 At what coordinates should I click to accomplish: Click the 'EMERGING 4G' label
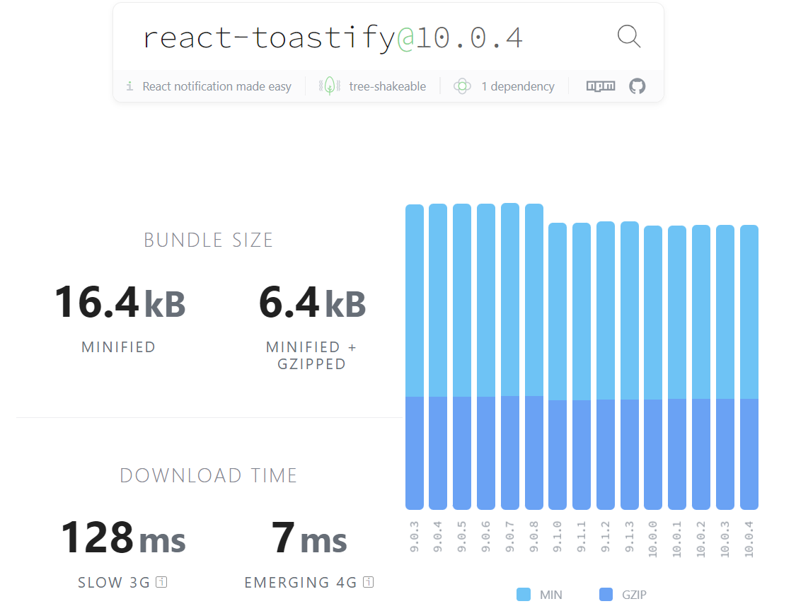pos(301,582)
